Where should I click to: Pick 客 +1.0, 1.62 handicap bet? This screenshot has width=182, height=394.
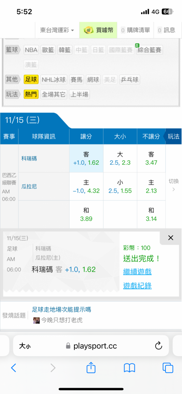[x=86, y=158]
